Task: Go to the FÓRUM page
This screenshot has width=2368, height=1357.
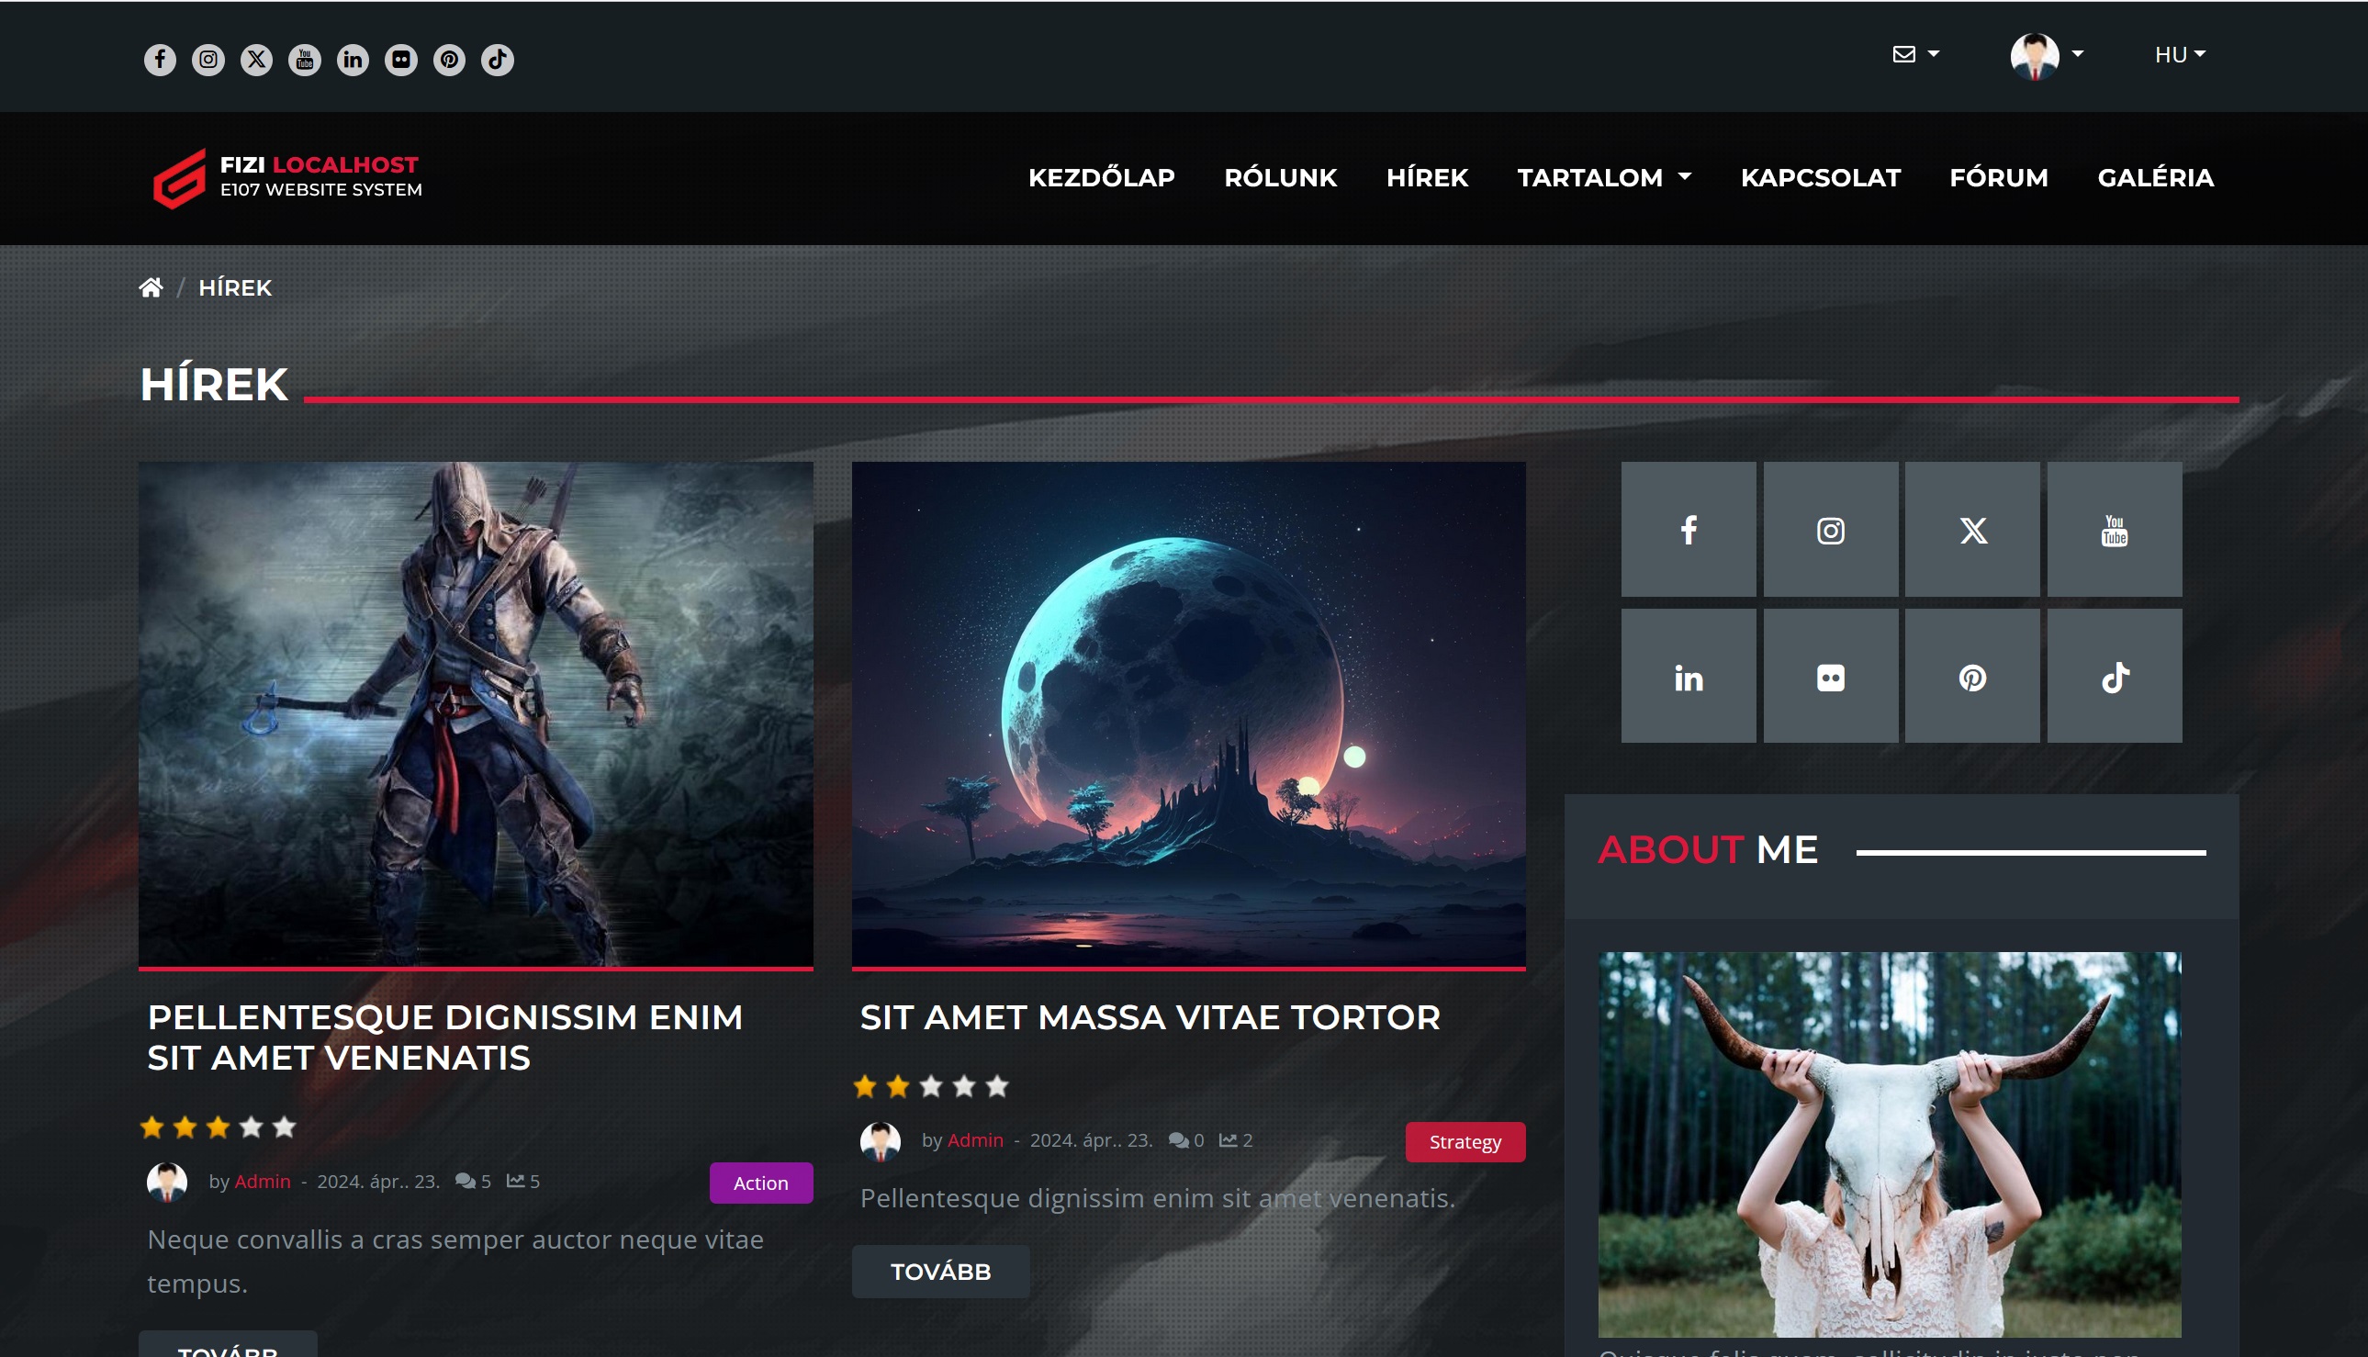Action: [x=1998, y=177]
